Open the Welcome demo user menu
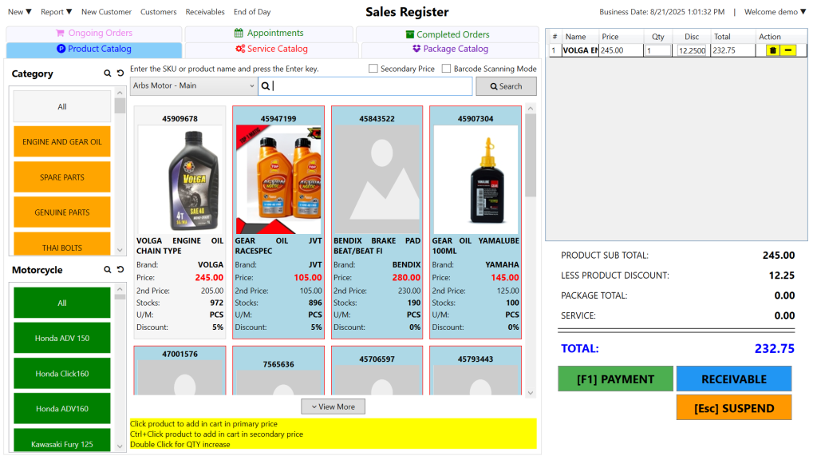 click(x=775, y=11)
